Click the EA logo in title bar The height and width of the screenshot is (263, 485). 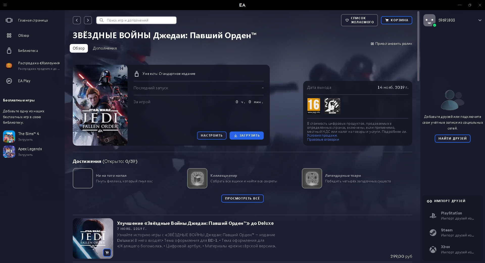pos(242,5)
